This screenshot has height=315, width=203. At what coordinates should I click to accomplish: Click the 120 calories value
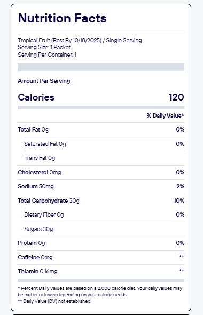pyautogui.click(x=176, y=97)
